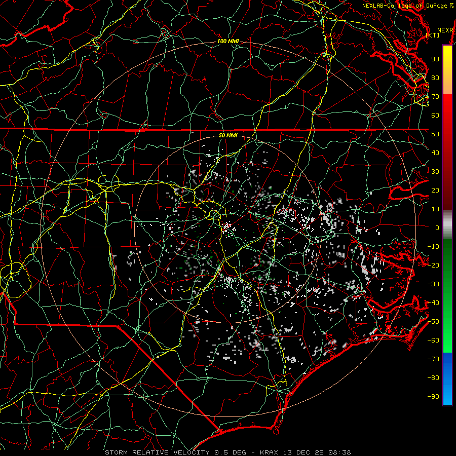
Task: Click "STORM RELATIVE VELOCITY" in the bottom caption
Action: tap(157, 452)
